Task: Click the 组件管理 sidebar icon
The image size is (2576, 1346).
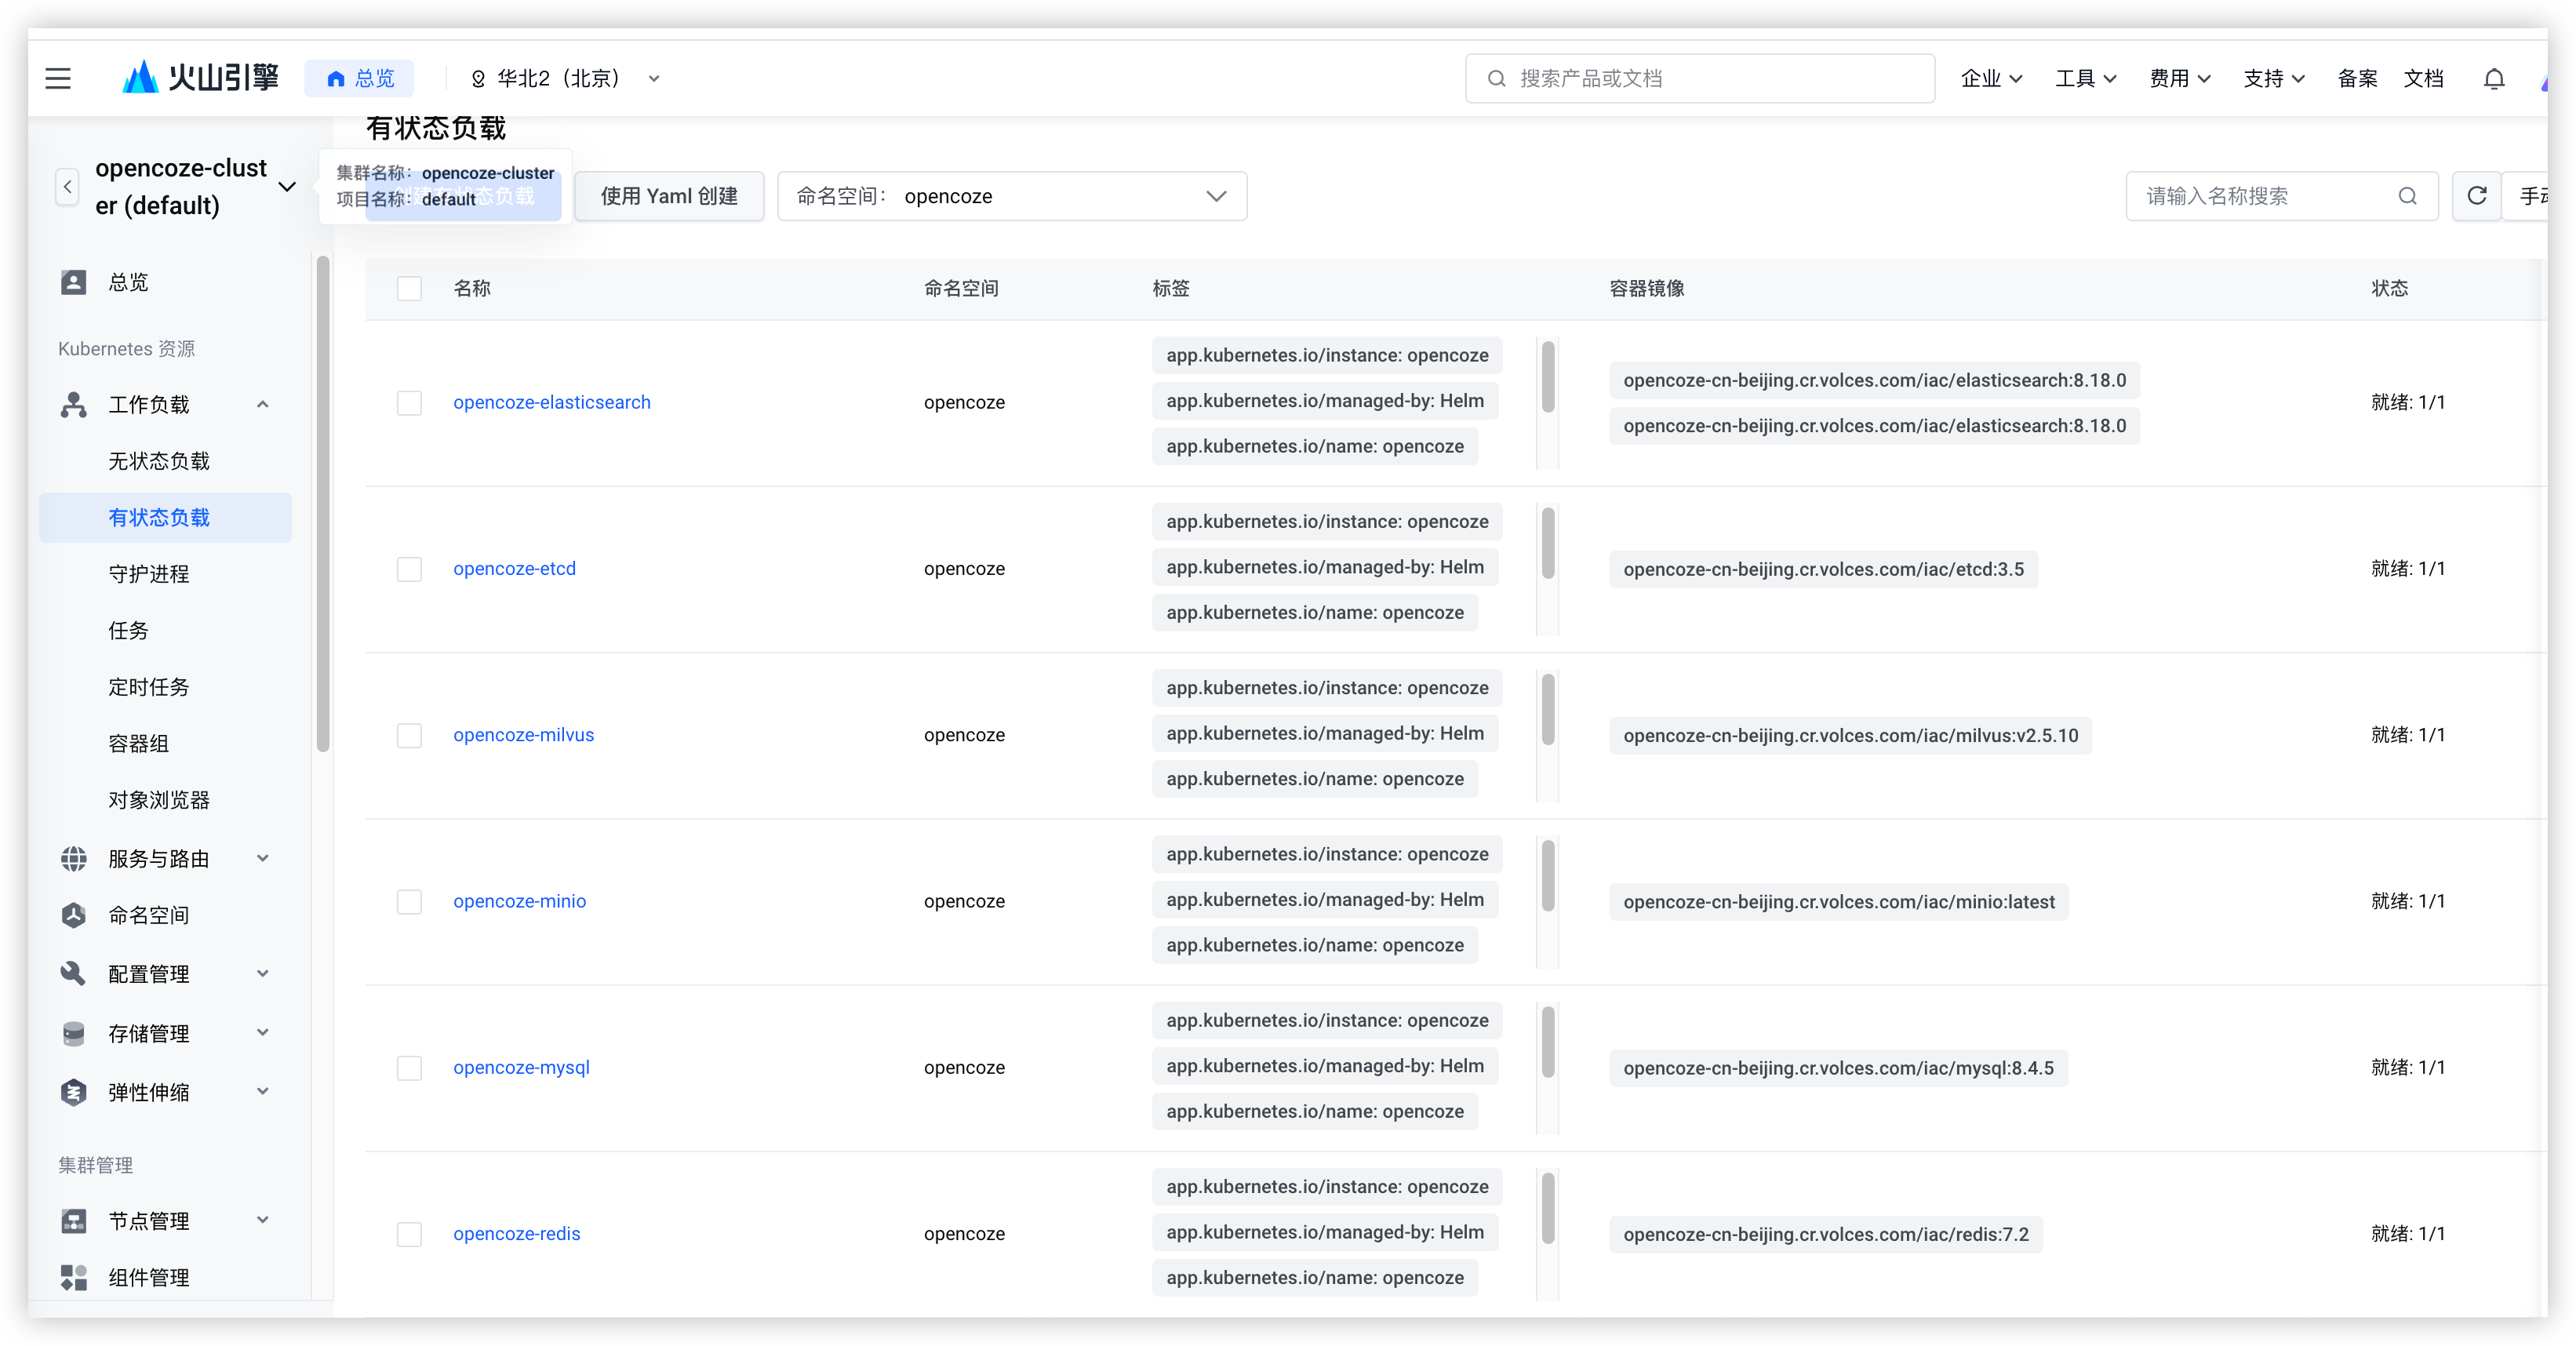Action: pyautogui.click(x=73, y=1277)
